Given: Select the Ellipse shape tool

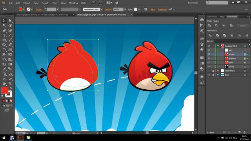Looking at the screenshot, I should (4, 40).
